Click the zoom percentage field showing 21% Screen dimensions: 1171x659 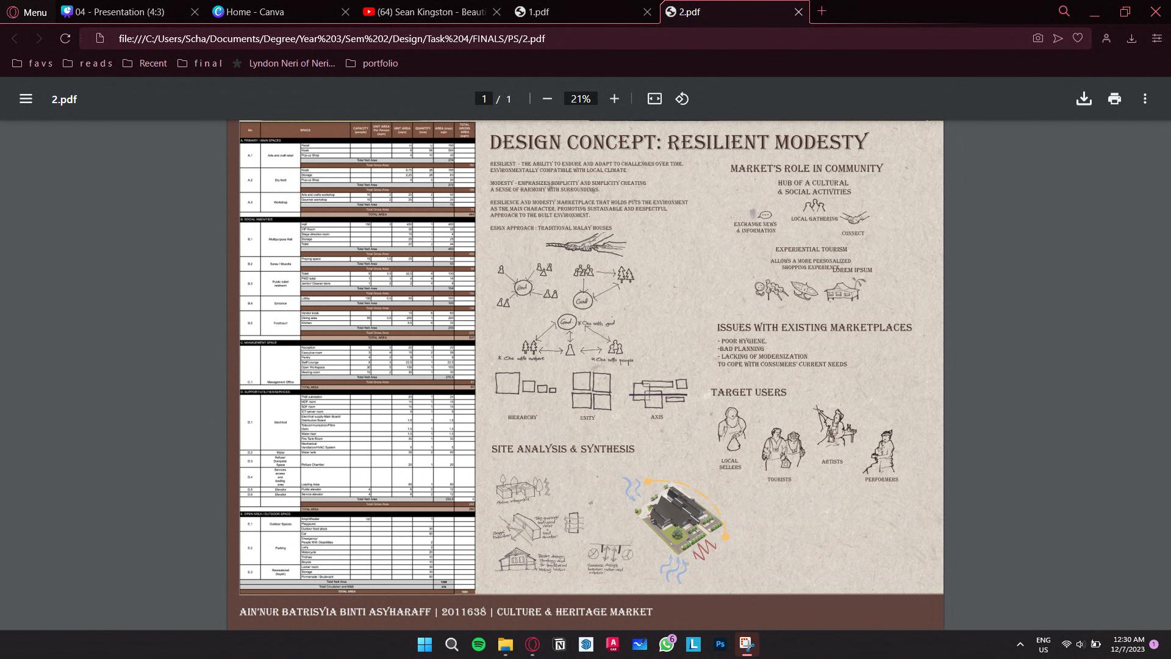(580, 99)
